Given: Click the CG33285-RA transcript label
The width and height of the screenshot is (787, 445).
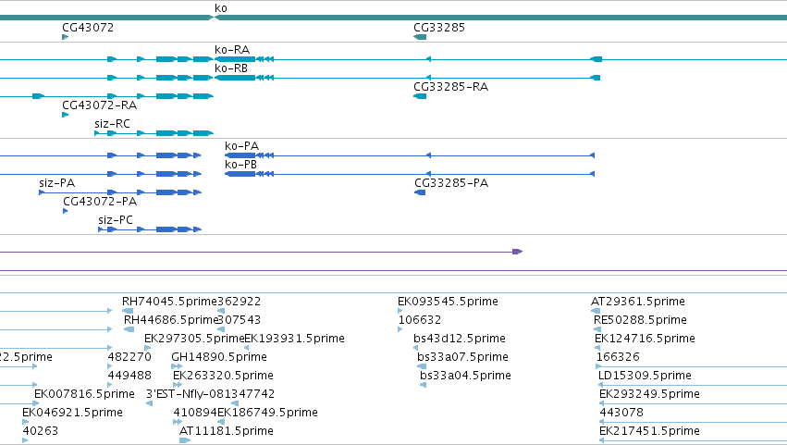Looking at the screenshot, I should pos(450,86).
